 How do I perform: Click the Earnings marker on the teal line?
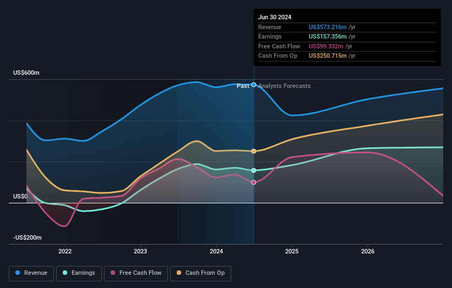pos(254,170)
